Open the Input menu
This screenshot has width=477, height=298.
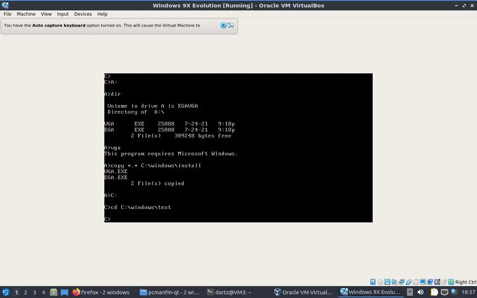click(63, 14)
